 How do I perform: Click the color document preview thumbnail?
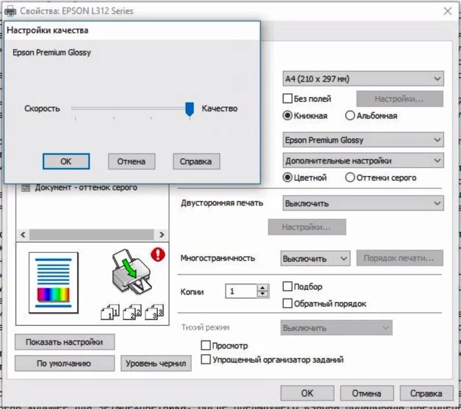pyautogui.click(x=54, y=283)
